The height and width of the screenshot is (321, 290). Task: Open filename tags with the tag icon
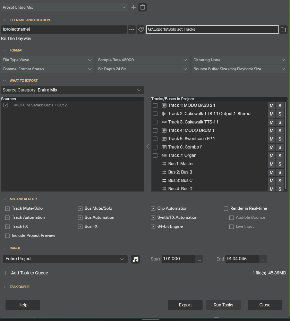[141, 30]
